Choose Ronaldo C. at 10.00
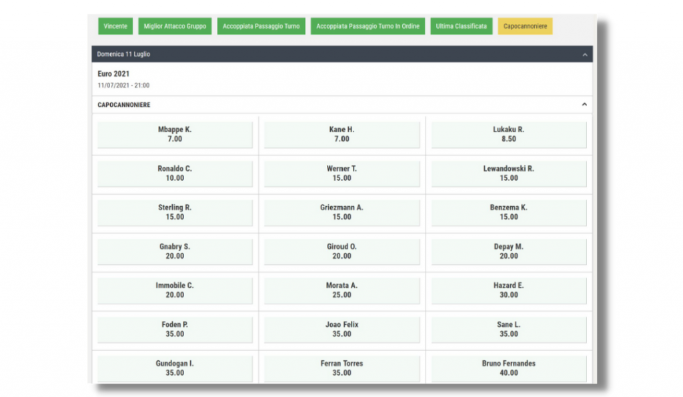683x397 pixels. click(174, 173)
